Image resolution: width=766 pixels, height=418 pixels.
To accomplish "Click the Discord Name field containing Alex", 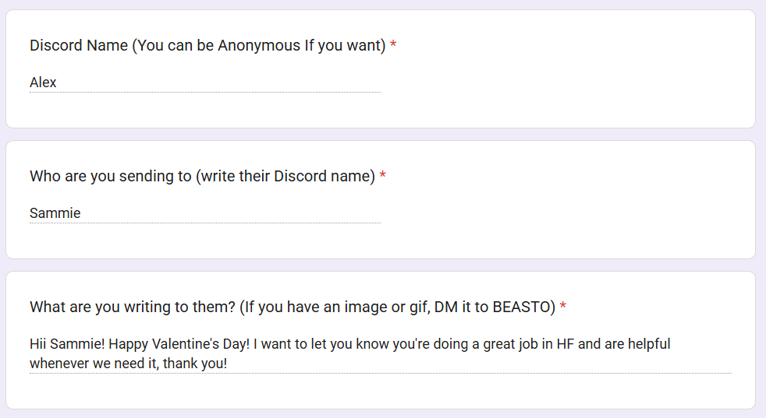I will [x=204, y=83].
